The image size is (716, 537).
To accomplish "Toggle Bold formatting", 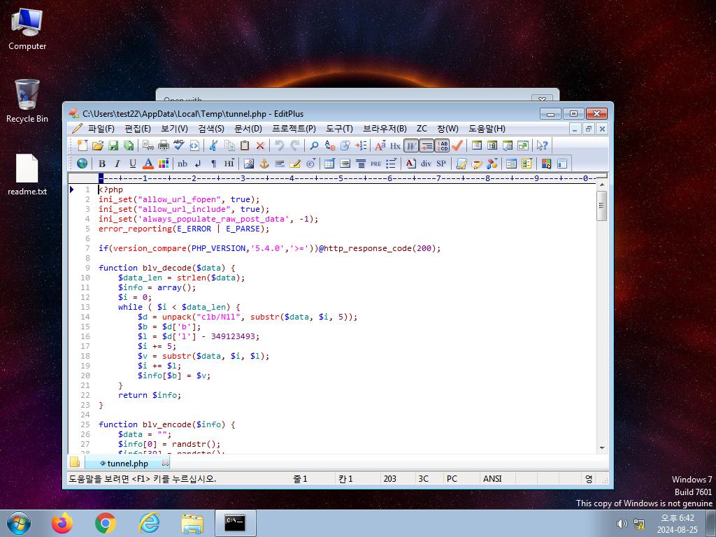I will click(x=102, y=163).
